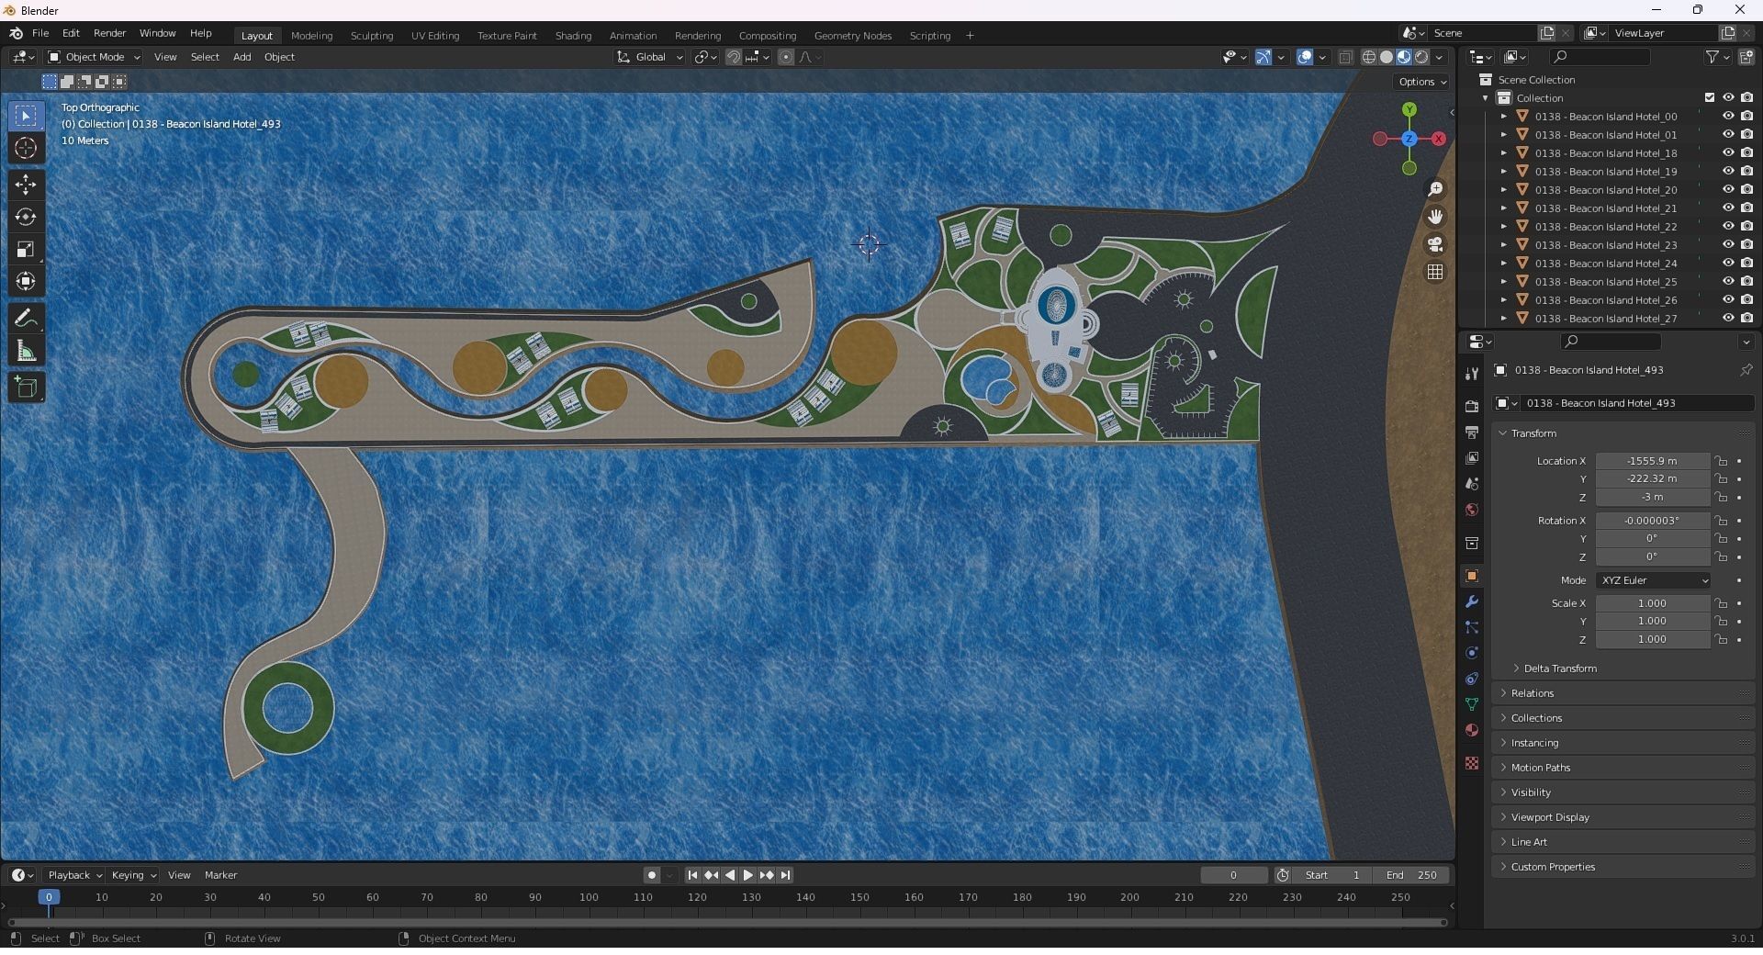Open the timeline Marker menu
Screen dimensions: 1763x955
pyautogui.click(x=220, y=875)
